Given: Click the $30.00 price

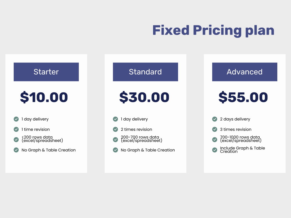Looking at the screenshot, I should coord(144,97).
